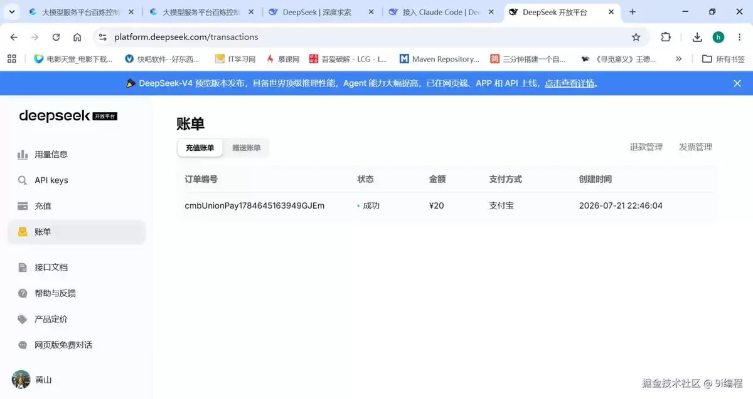The image size is (753, 399).
Task: Open IT学习网 bookmark
Action: point(235,59)
